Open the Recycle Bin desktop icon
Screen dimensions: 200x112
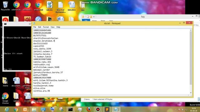pos(5,6)
